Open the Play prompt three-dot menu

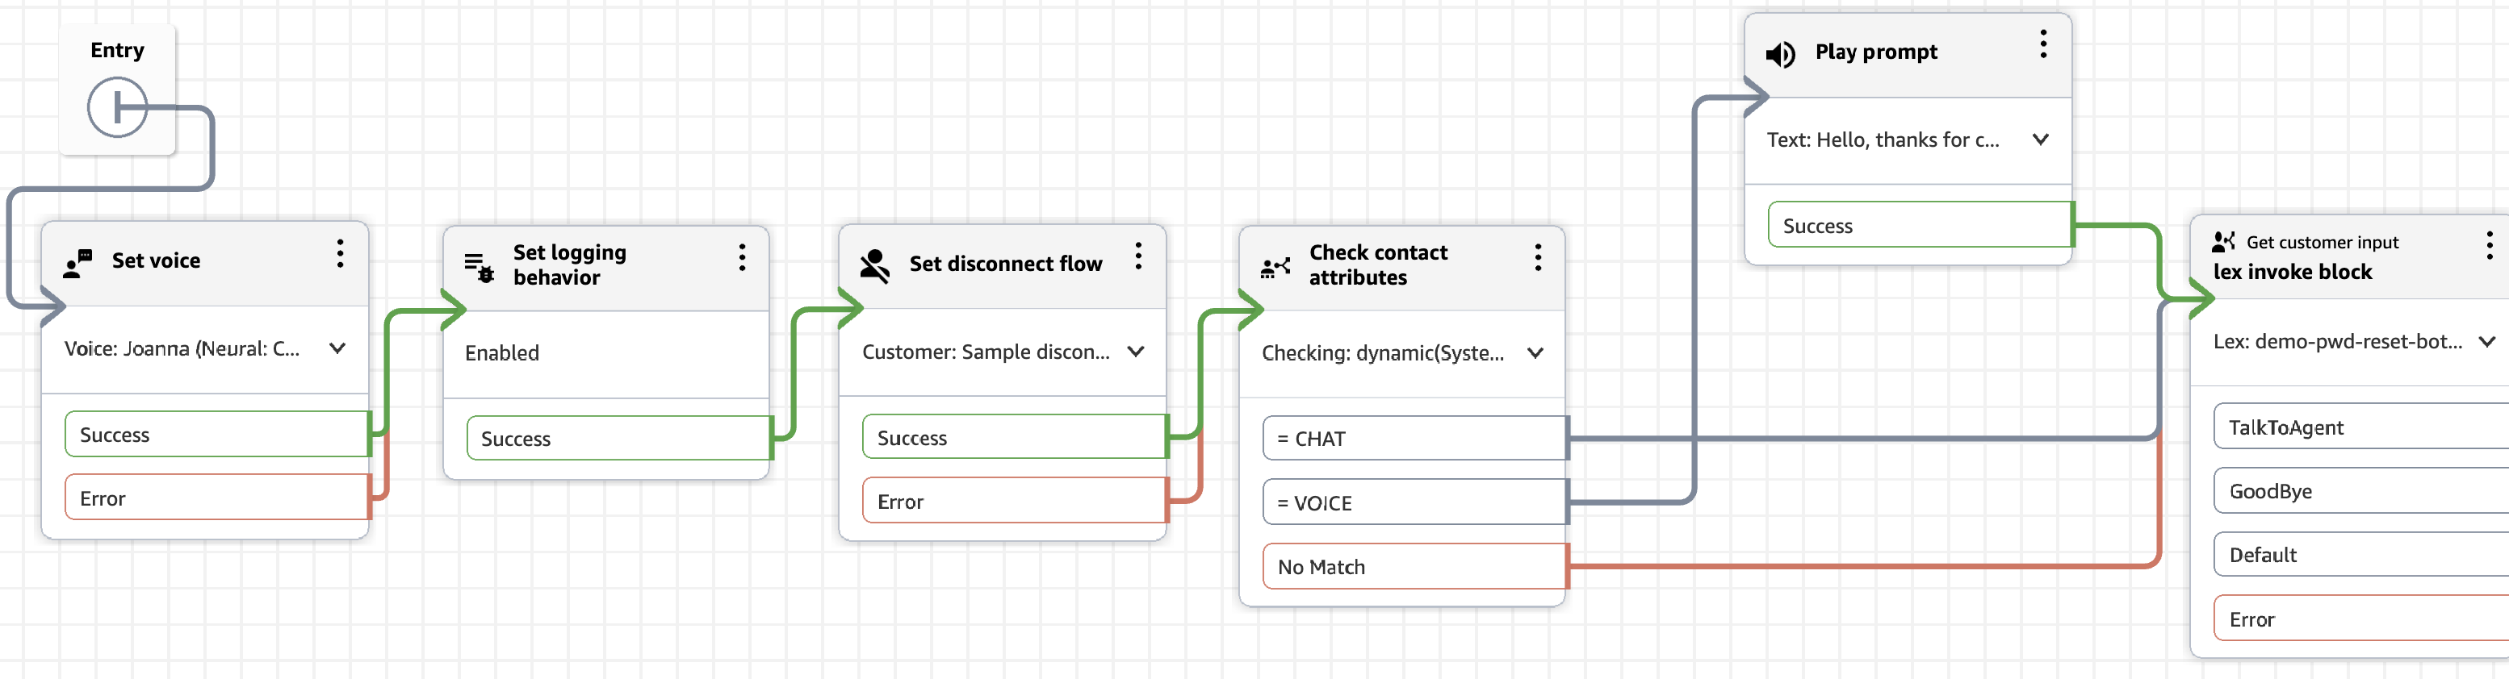point(2043,44)
